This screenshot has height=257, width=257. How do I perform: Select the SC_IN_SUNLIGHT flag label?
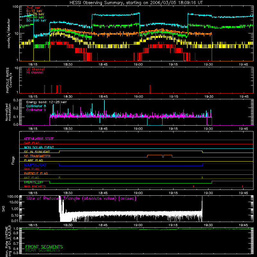(37, 152)
